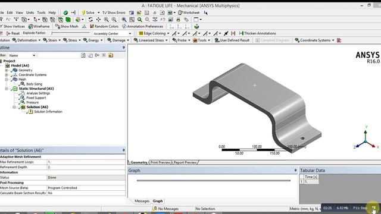
Task: Click the Box Zoom icon
Action: (x=114, y=20)
